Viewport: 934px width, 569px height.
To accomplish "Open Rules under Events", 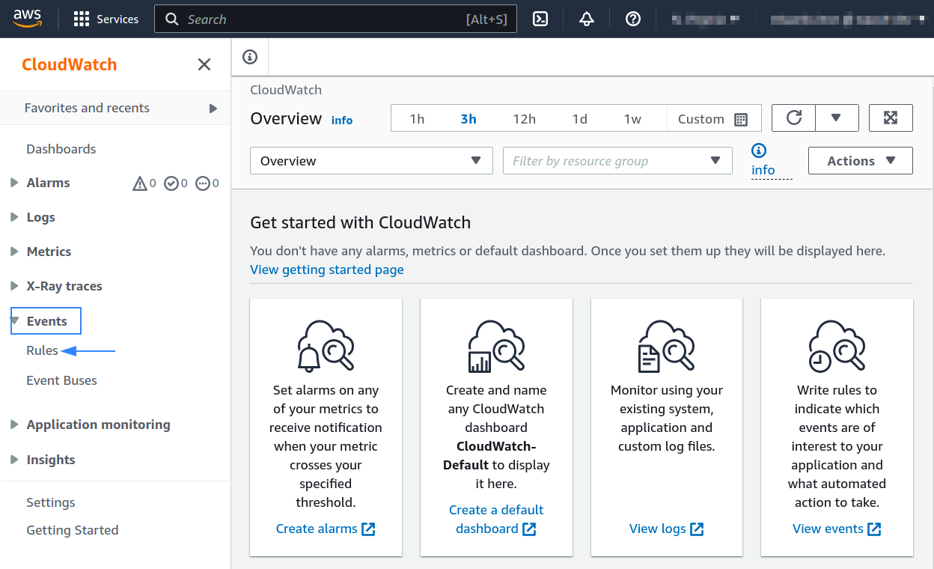I will coord(42,350).
